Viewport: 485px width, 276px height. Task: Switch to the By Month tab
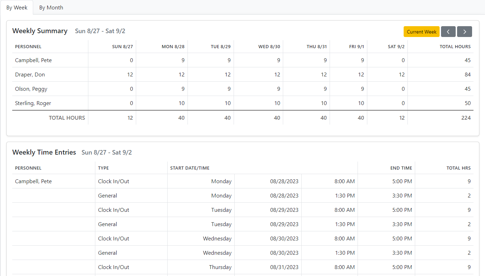[x=51, y=7]
